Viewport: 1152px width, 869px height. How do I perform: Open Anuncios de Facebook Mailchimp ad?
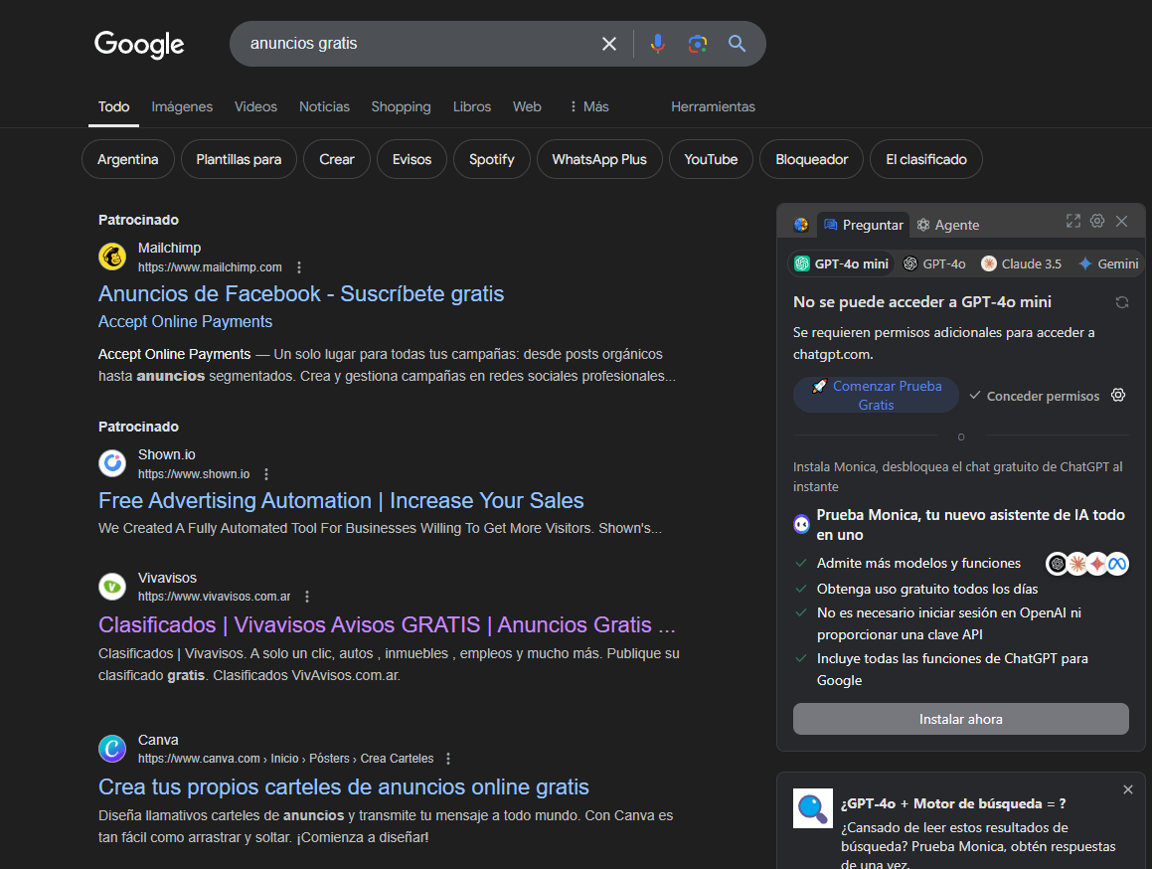click(301, 294)
